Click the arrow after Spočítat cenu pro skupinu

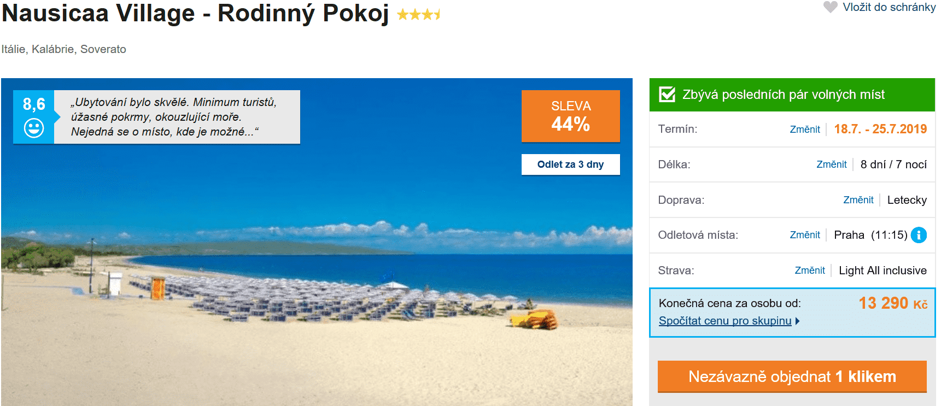pyautogui.click(x=798, y=321)
